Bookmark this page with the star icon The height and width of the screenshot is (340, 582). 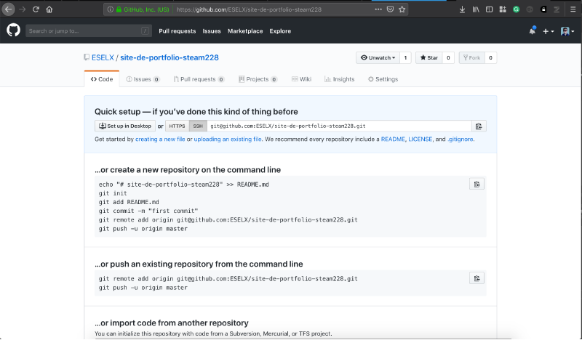tap(402, 9)
